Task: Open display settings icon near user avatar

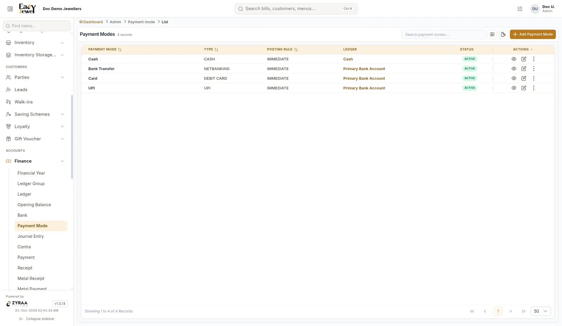Action: pyautogui.click(x=520, y=9)
